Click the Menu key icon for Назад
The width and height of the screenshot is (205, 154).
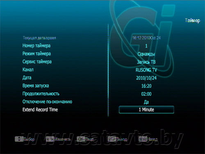143,139
